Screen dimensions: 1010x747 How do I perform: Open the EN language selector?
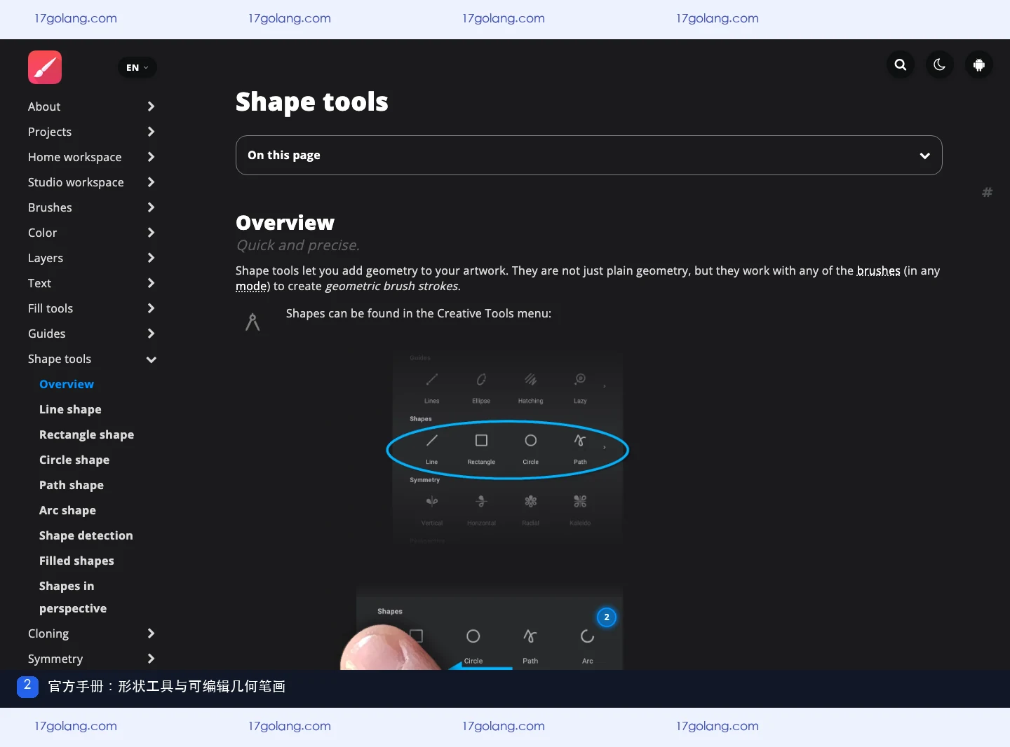pos(137,67)
